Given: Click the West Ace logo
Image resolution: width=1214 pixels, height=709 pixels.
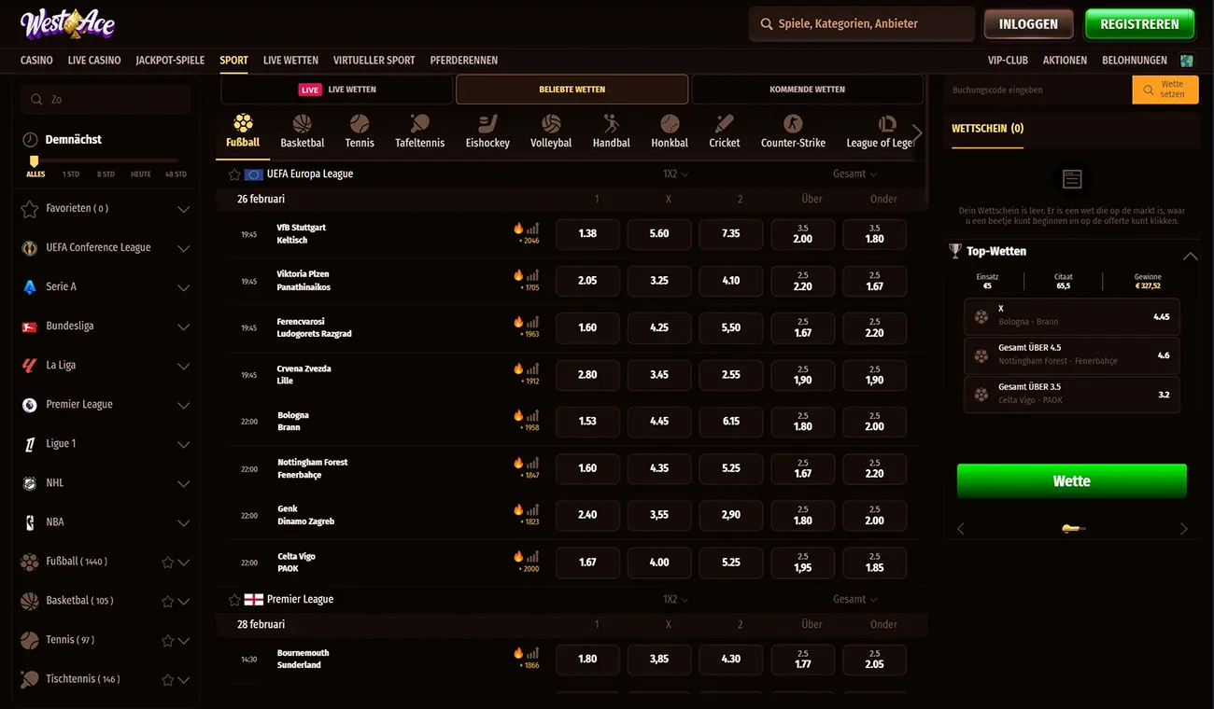Looking at the screenshot, I should tap(67, 23).
